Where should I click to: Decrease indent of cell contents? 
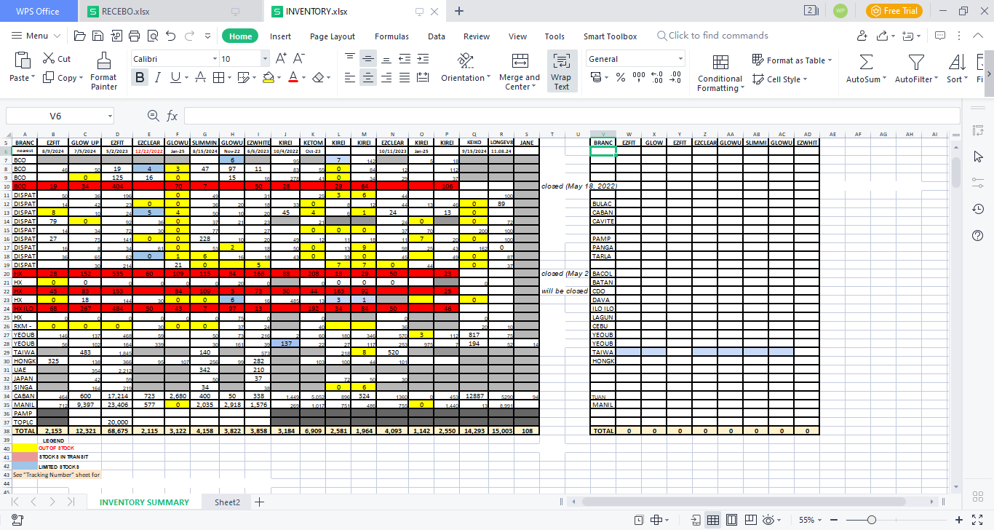[404, 59]
